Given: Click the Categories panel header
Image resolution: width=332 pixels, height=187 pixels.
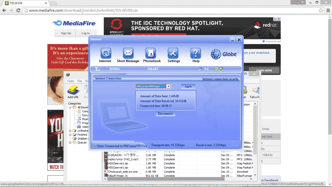Looking at the screenshot, I should 74,103.
